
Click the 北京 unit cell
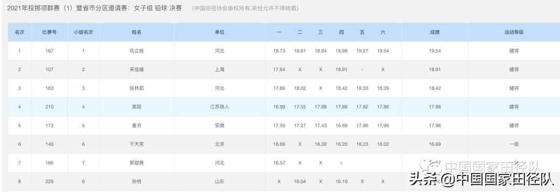click(x=220, y=144)
